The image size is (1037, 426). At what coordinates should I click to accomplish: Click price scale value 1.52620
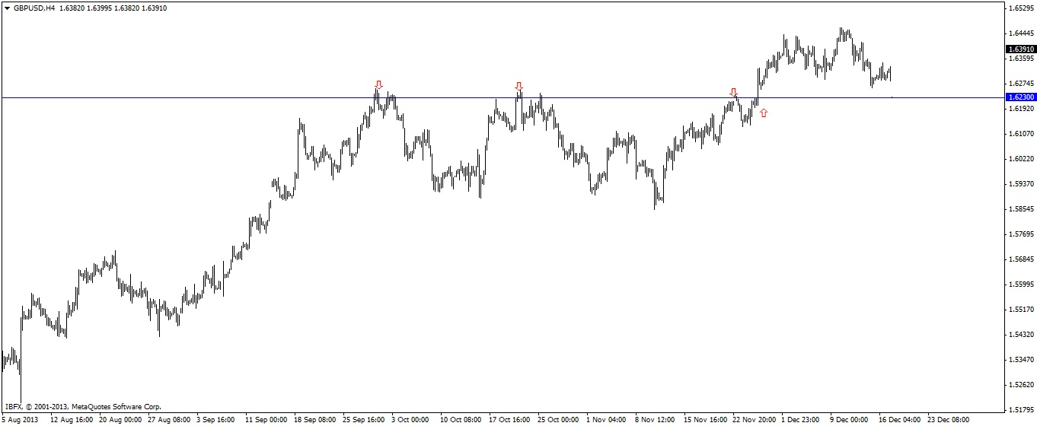point(1021,385)
